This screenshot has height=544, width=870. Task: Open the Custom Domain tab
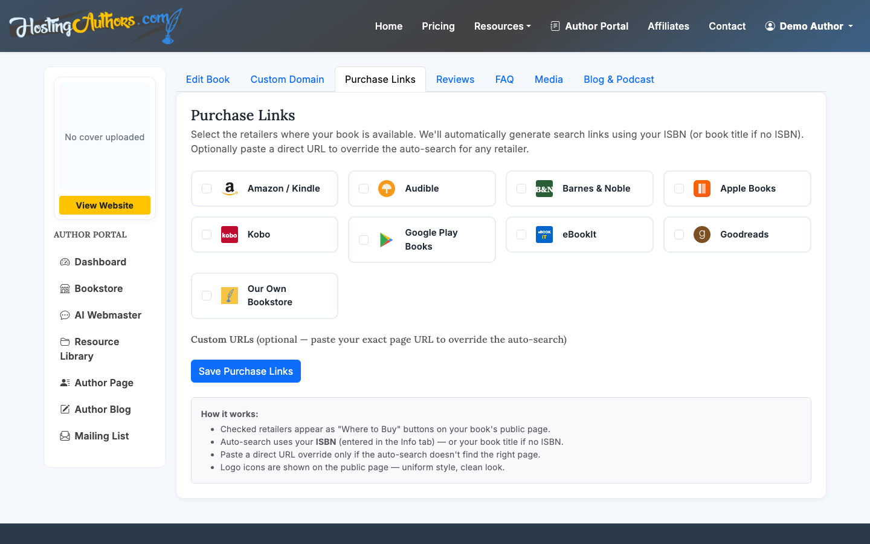click(288, 79)
